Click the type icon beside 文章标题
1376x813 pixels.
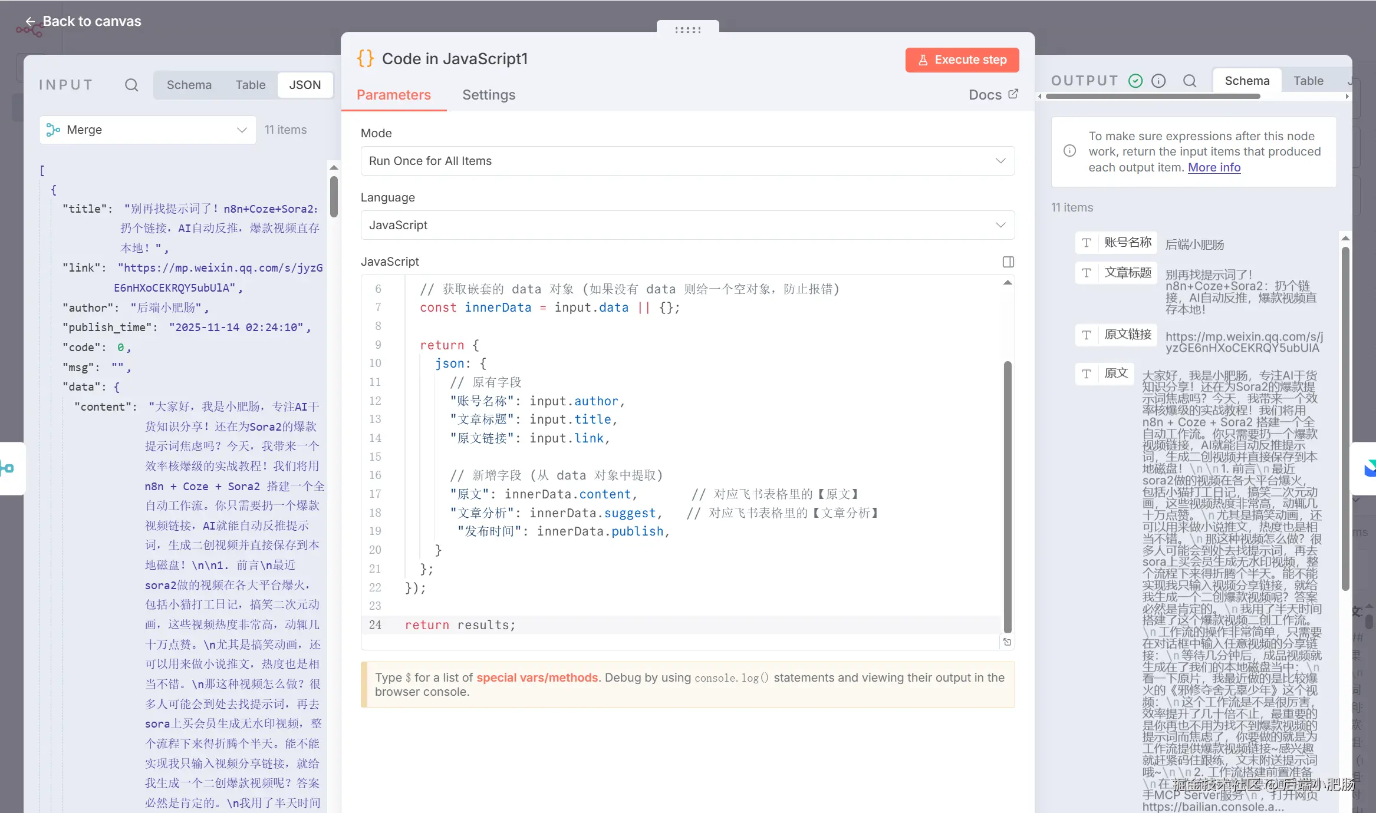click(1087, 273)
